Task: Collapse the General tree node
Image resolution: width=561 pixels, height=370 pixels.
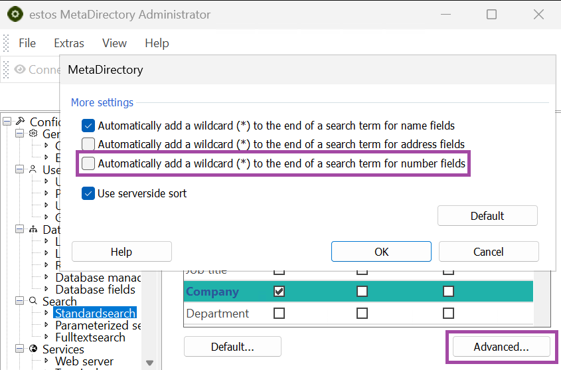Action: (20, 134)
